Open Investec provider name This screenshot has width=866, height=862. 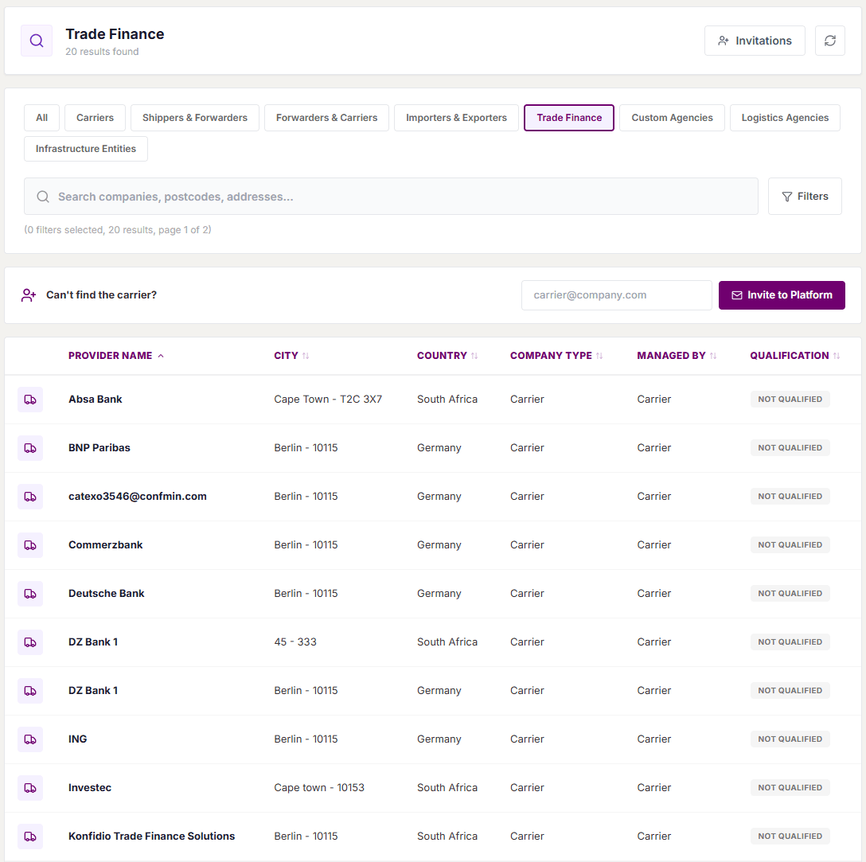[x=89, y=788]
